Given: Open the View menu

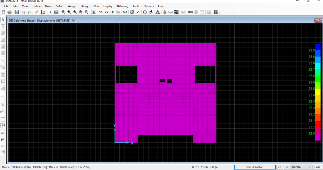Looking at the screenshot, I should point(25,6).
